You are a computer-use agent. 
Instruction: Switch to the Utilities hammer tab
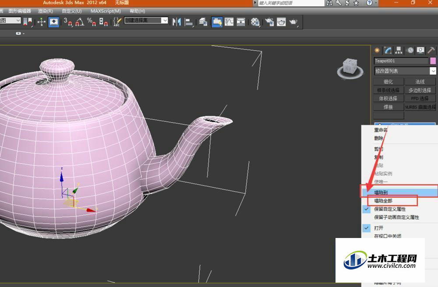tap(431, 50)
